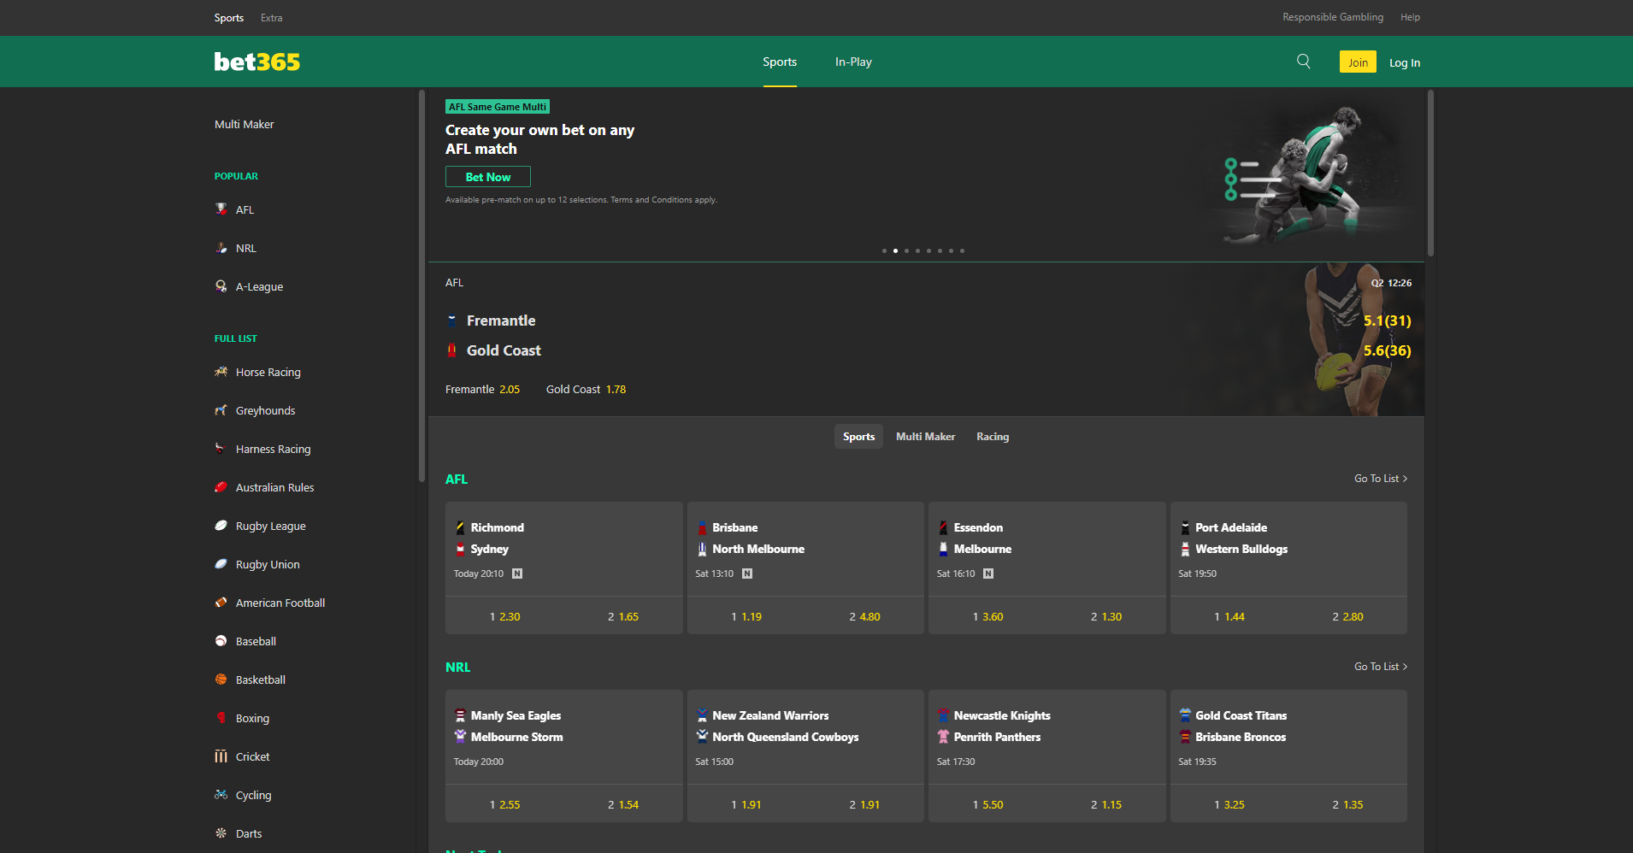
Task: Select the A-League icon in sidebar
Action: (221, 286)
